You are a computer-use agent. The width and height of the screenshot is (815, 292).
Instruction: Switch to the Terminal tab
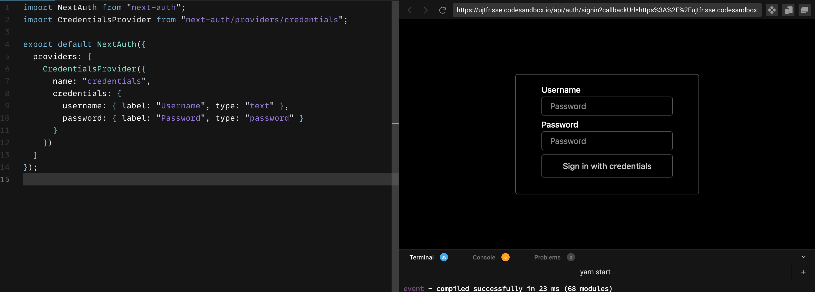coord(421,257)
